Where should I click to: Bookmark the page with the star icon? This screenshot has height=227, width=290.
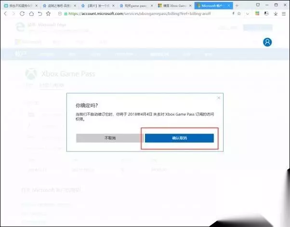point(48,13)
